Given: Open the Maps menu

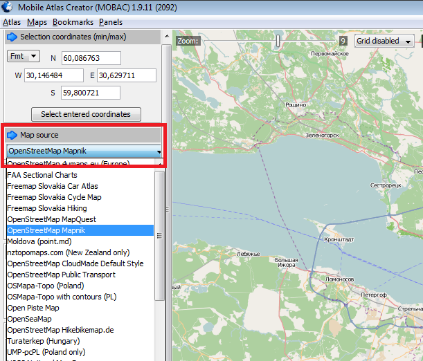Looking at the screenshot, I should 37,22.
